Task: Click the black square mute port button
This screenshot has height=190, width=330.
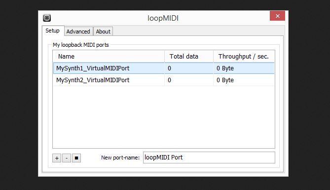Action: 76,158
